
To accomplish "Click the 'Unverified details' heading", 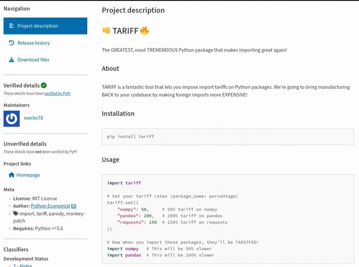I will tap(25, 144).
